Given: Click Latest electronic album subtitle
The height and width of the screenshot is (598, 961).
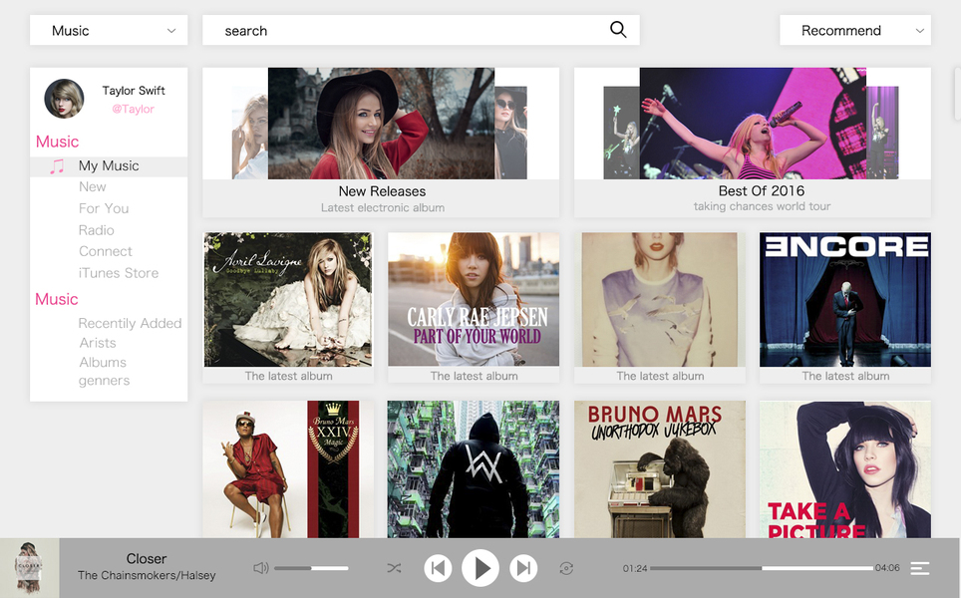Looking at the screenshot, I should pos(383,207).
